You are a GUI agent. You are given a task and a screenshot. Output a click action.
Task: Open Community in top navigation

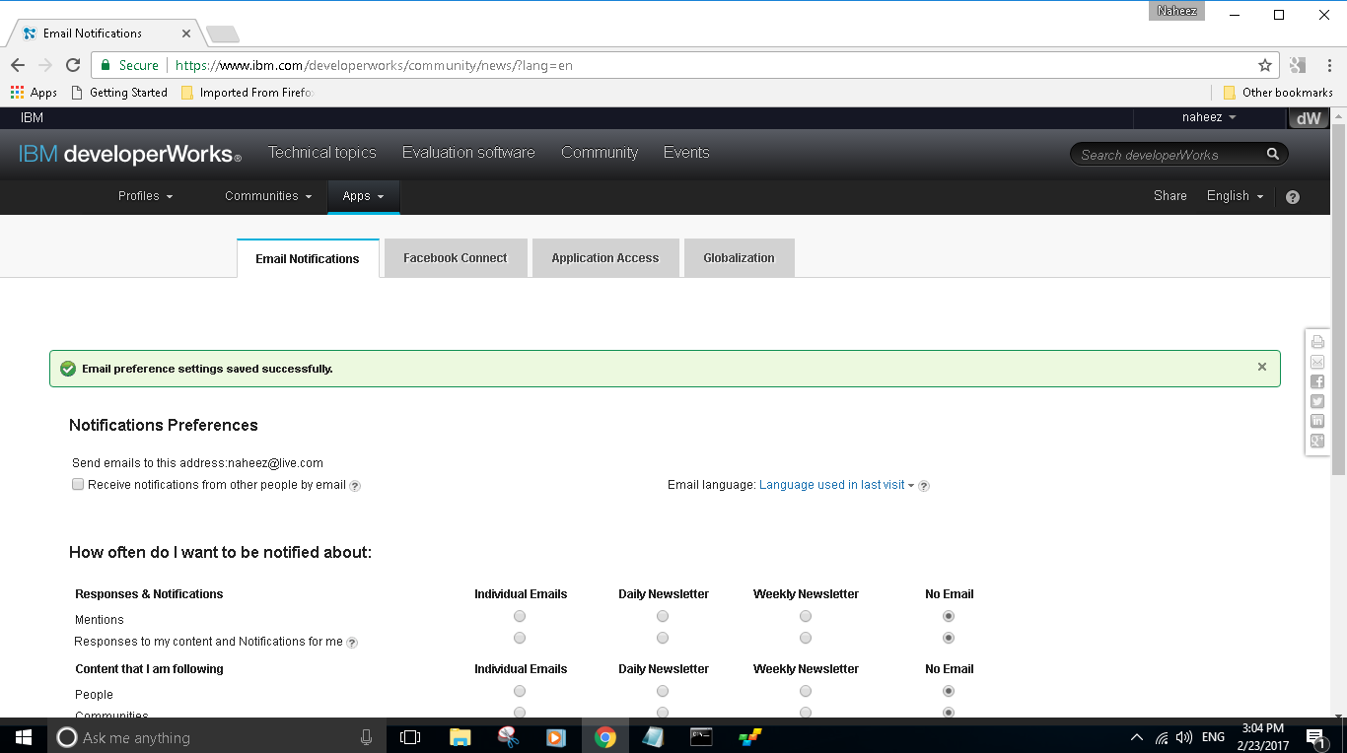pyautogui.click(x=600, y=153)
